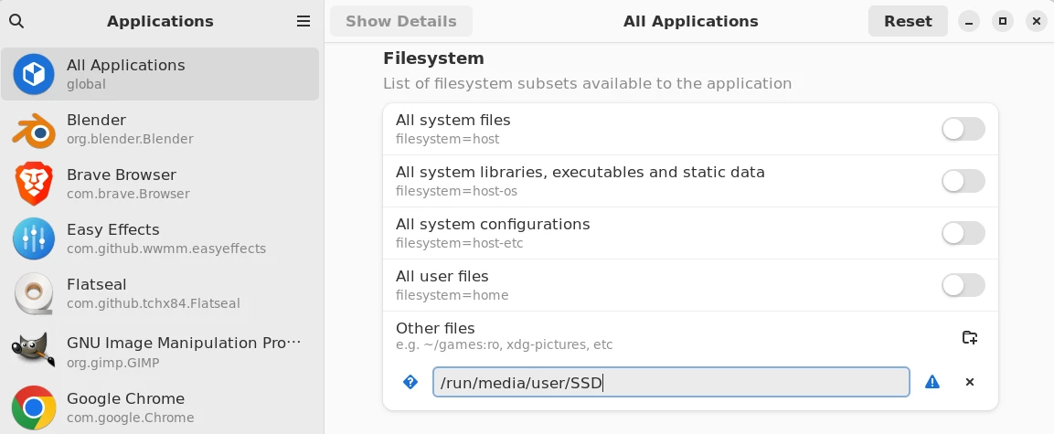
Task: Click into the /run/media/user/SSD path field
Action: (x=670, y=382)
